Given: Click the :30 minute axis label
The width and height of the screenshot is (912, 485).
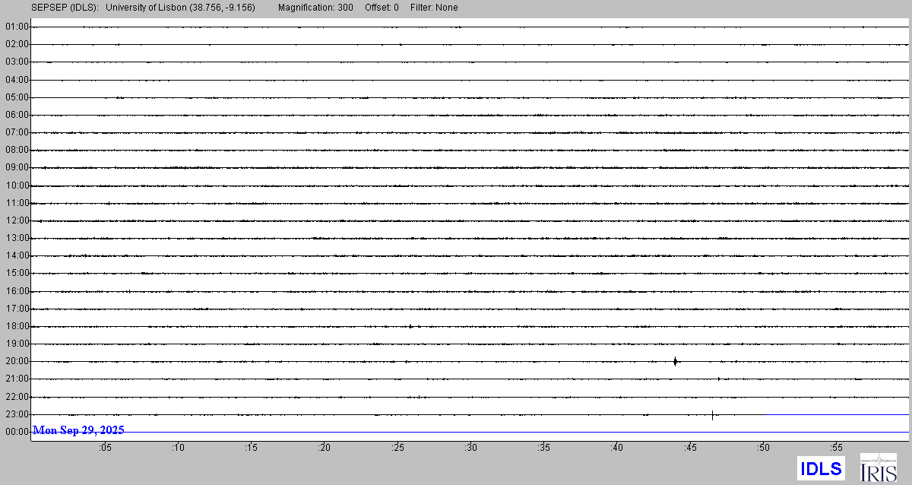Looking at the screenshot, I should point(471,449).
